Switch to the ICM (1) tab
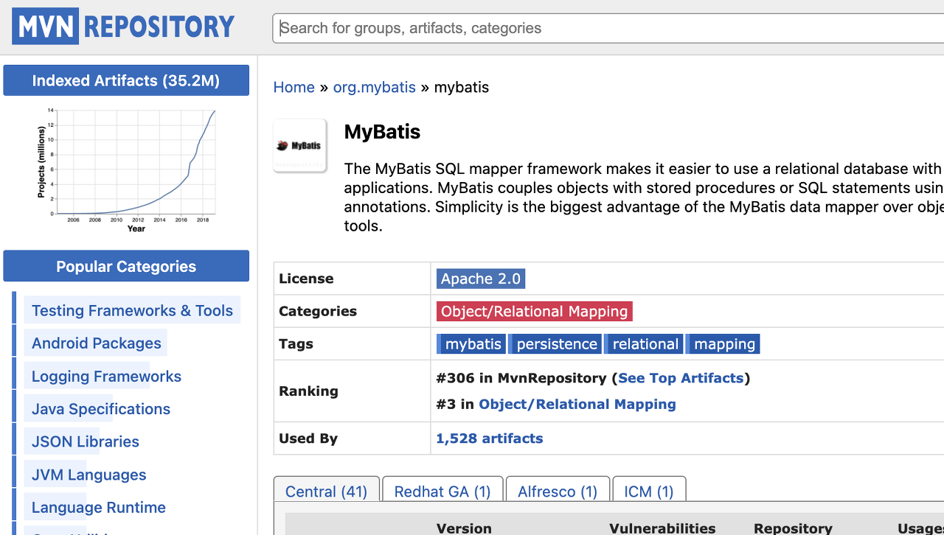This screenshot has height=535, width=944. point(649,491)
